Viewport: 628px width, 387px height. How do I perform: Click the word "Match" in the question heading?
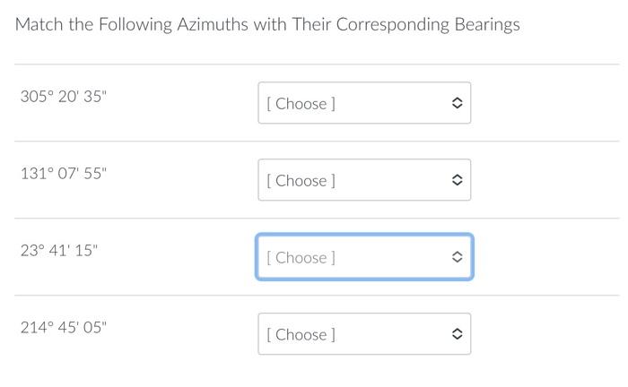[x=39, y=24]
